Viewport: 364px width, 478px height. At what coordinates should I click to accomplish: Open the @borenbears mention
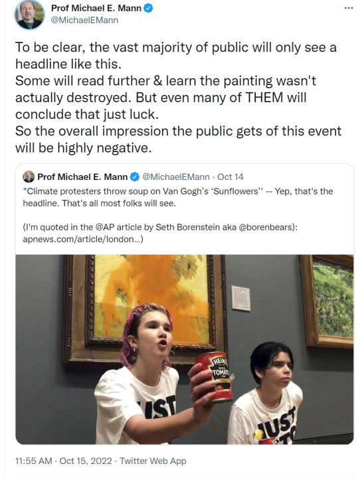tap(266, 228)
